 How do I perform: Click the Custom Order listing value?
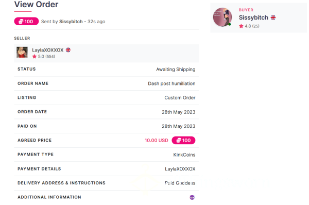tap(180, 98)
